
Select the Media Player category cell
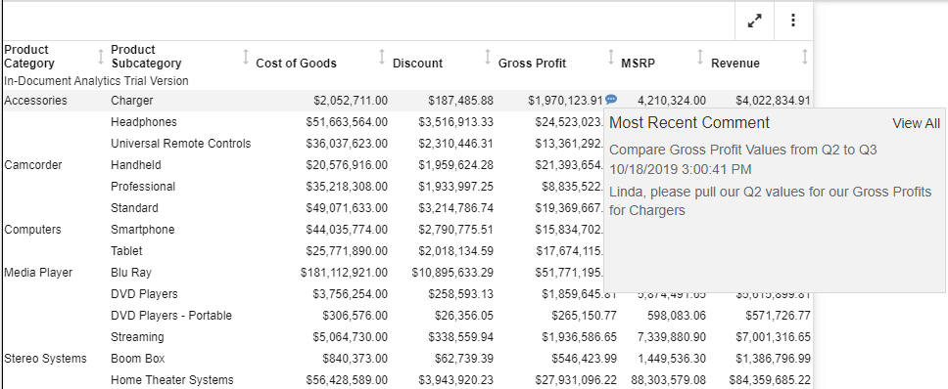(x=38, y=273)
